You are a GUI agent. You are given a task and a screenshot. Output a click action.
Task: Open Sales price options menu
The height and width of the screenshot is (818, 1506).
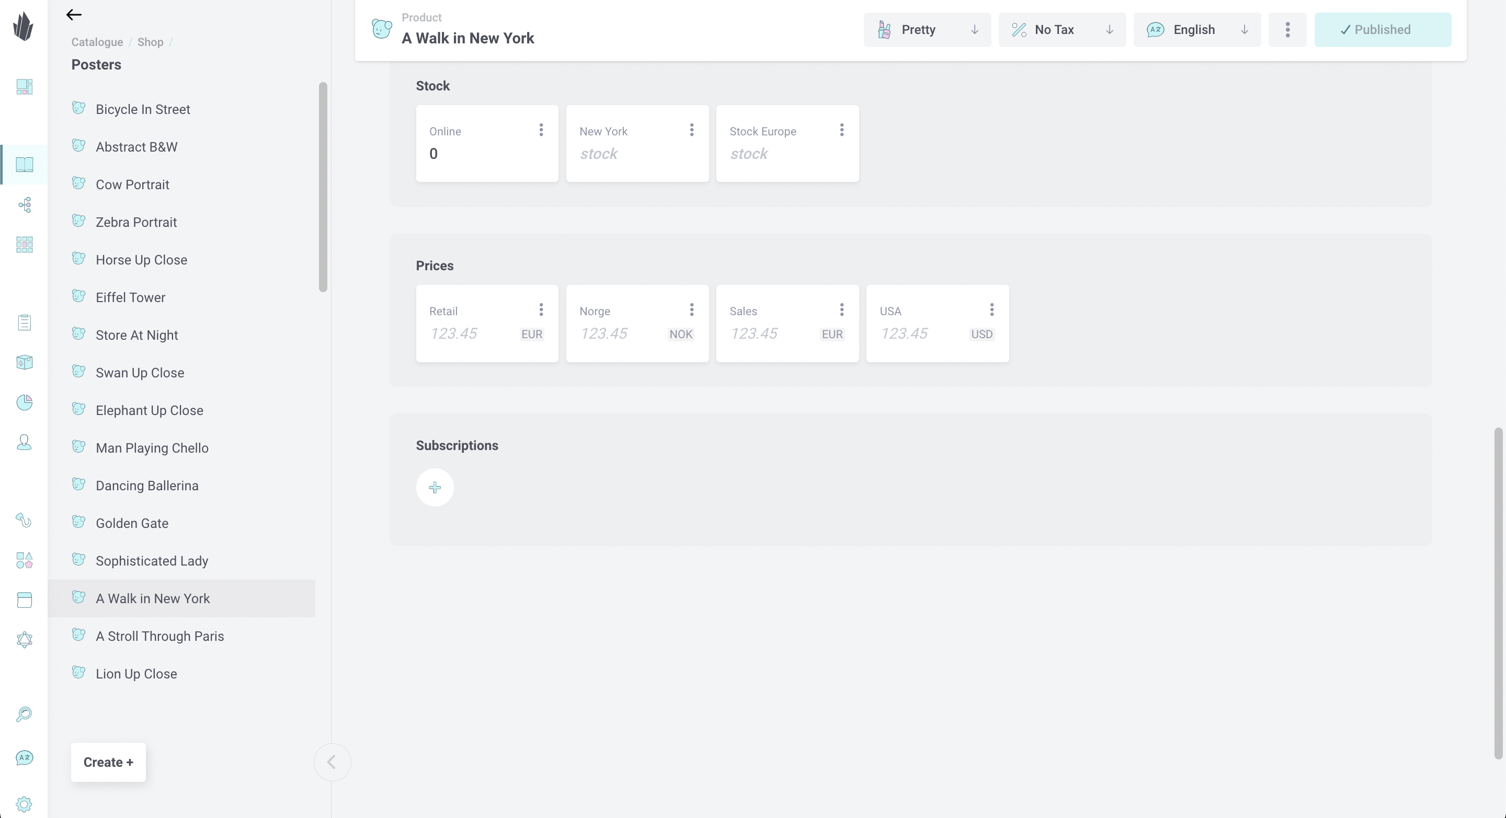pyautogui.click(x=842, y=309)
